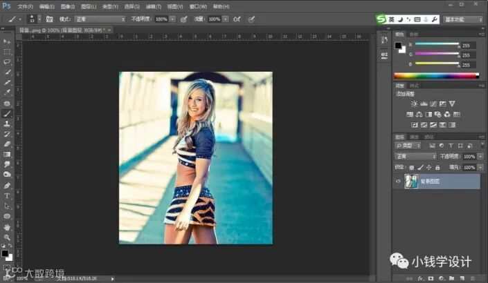Toggle pixel layer filter in Layers panel
The image size is (488, 283).
coord(433,146)
